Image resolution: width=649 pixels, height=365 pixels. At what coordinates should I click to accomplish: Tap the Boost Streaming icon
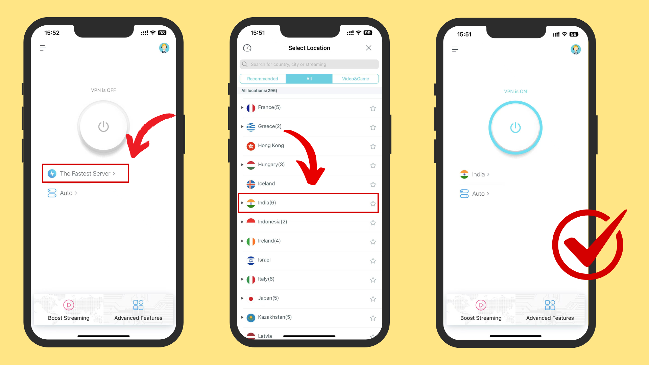[69, 305]
